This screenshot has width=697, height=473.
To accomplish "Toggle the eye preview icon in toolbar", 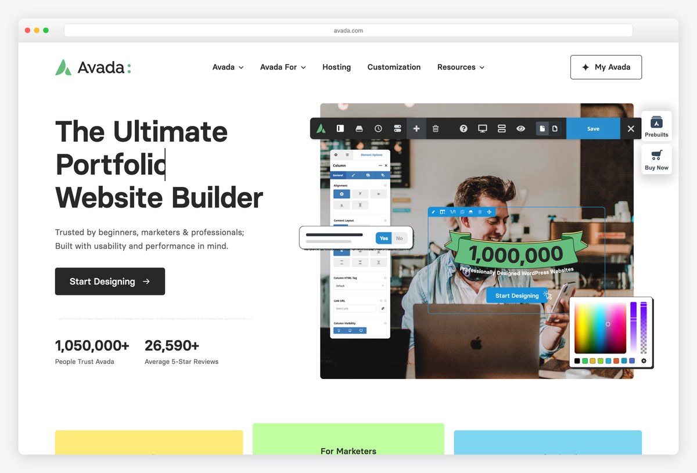I will 520,129.
